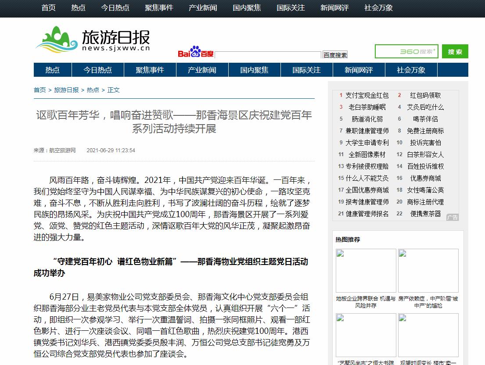Open the 全国优惠券商城 link
The height and width of the screenshot is (365, 485).
click(x=367, y=190)
